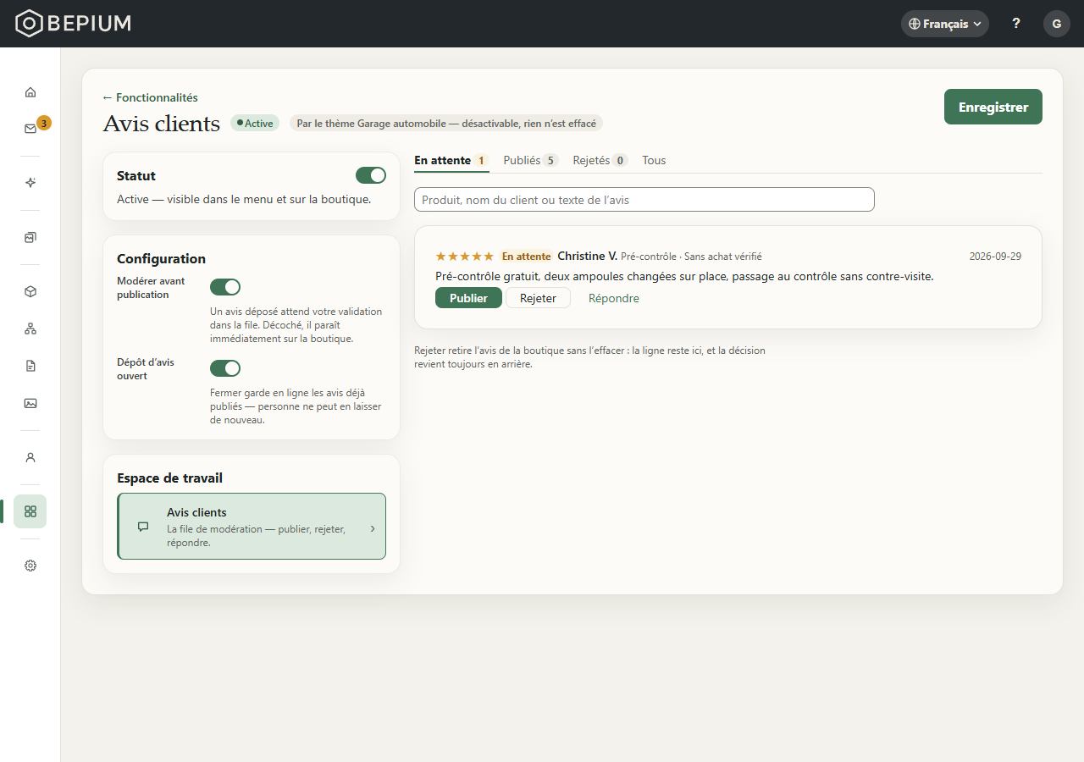Go back via the Fonctionnalités link
The height and width of the screenshot is (762, 1084).
[150, 97]
